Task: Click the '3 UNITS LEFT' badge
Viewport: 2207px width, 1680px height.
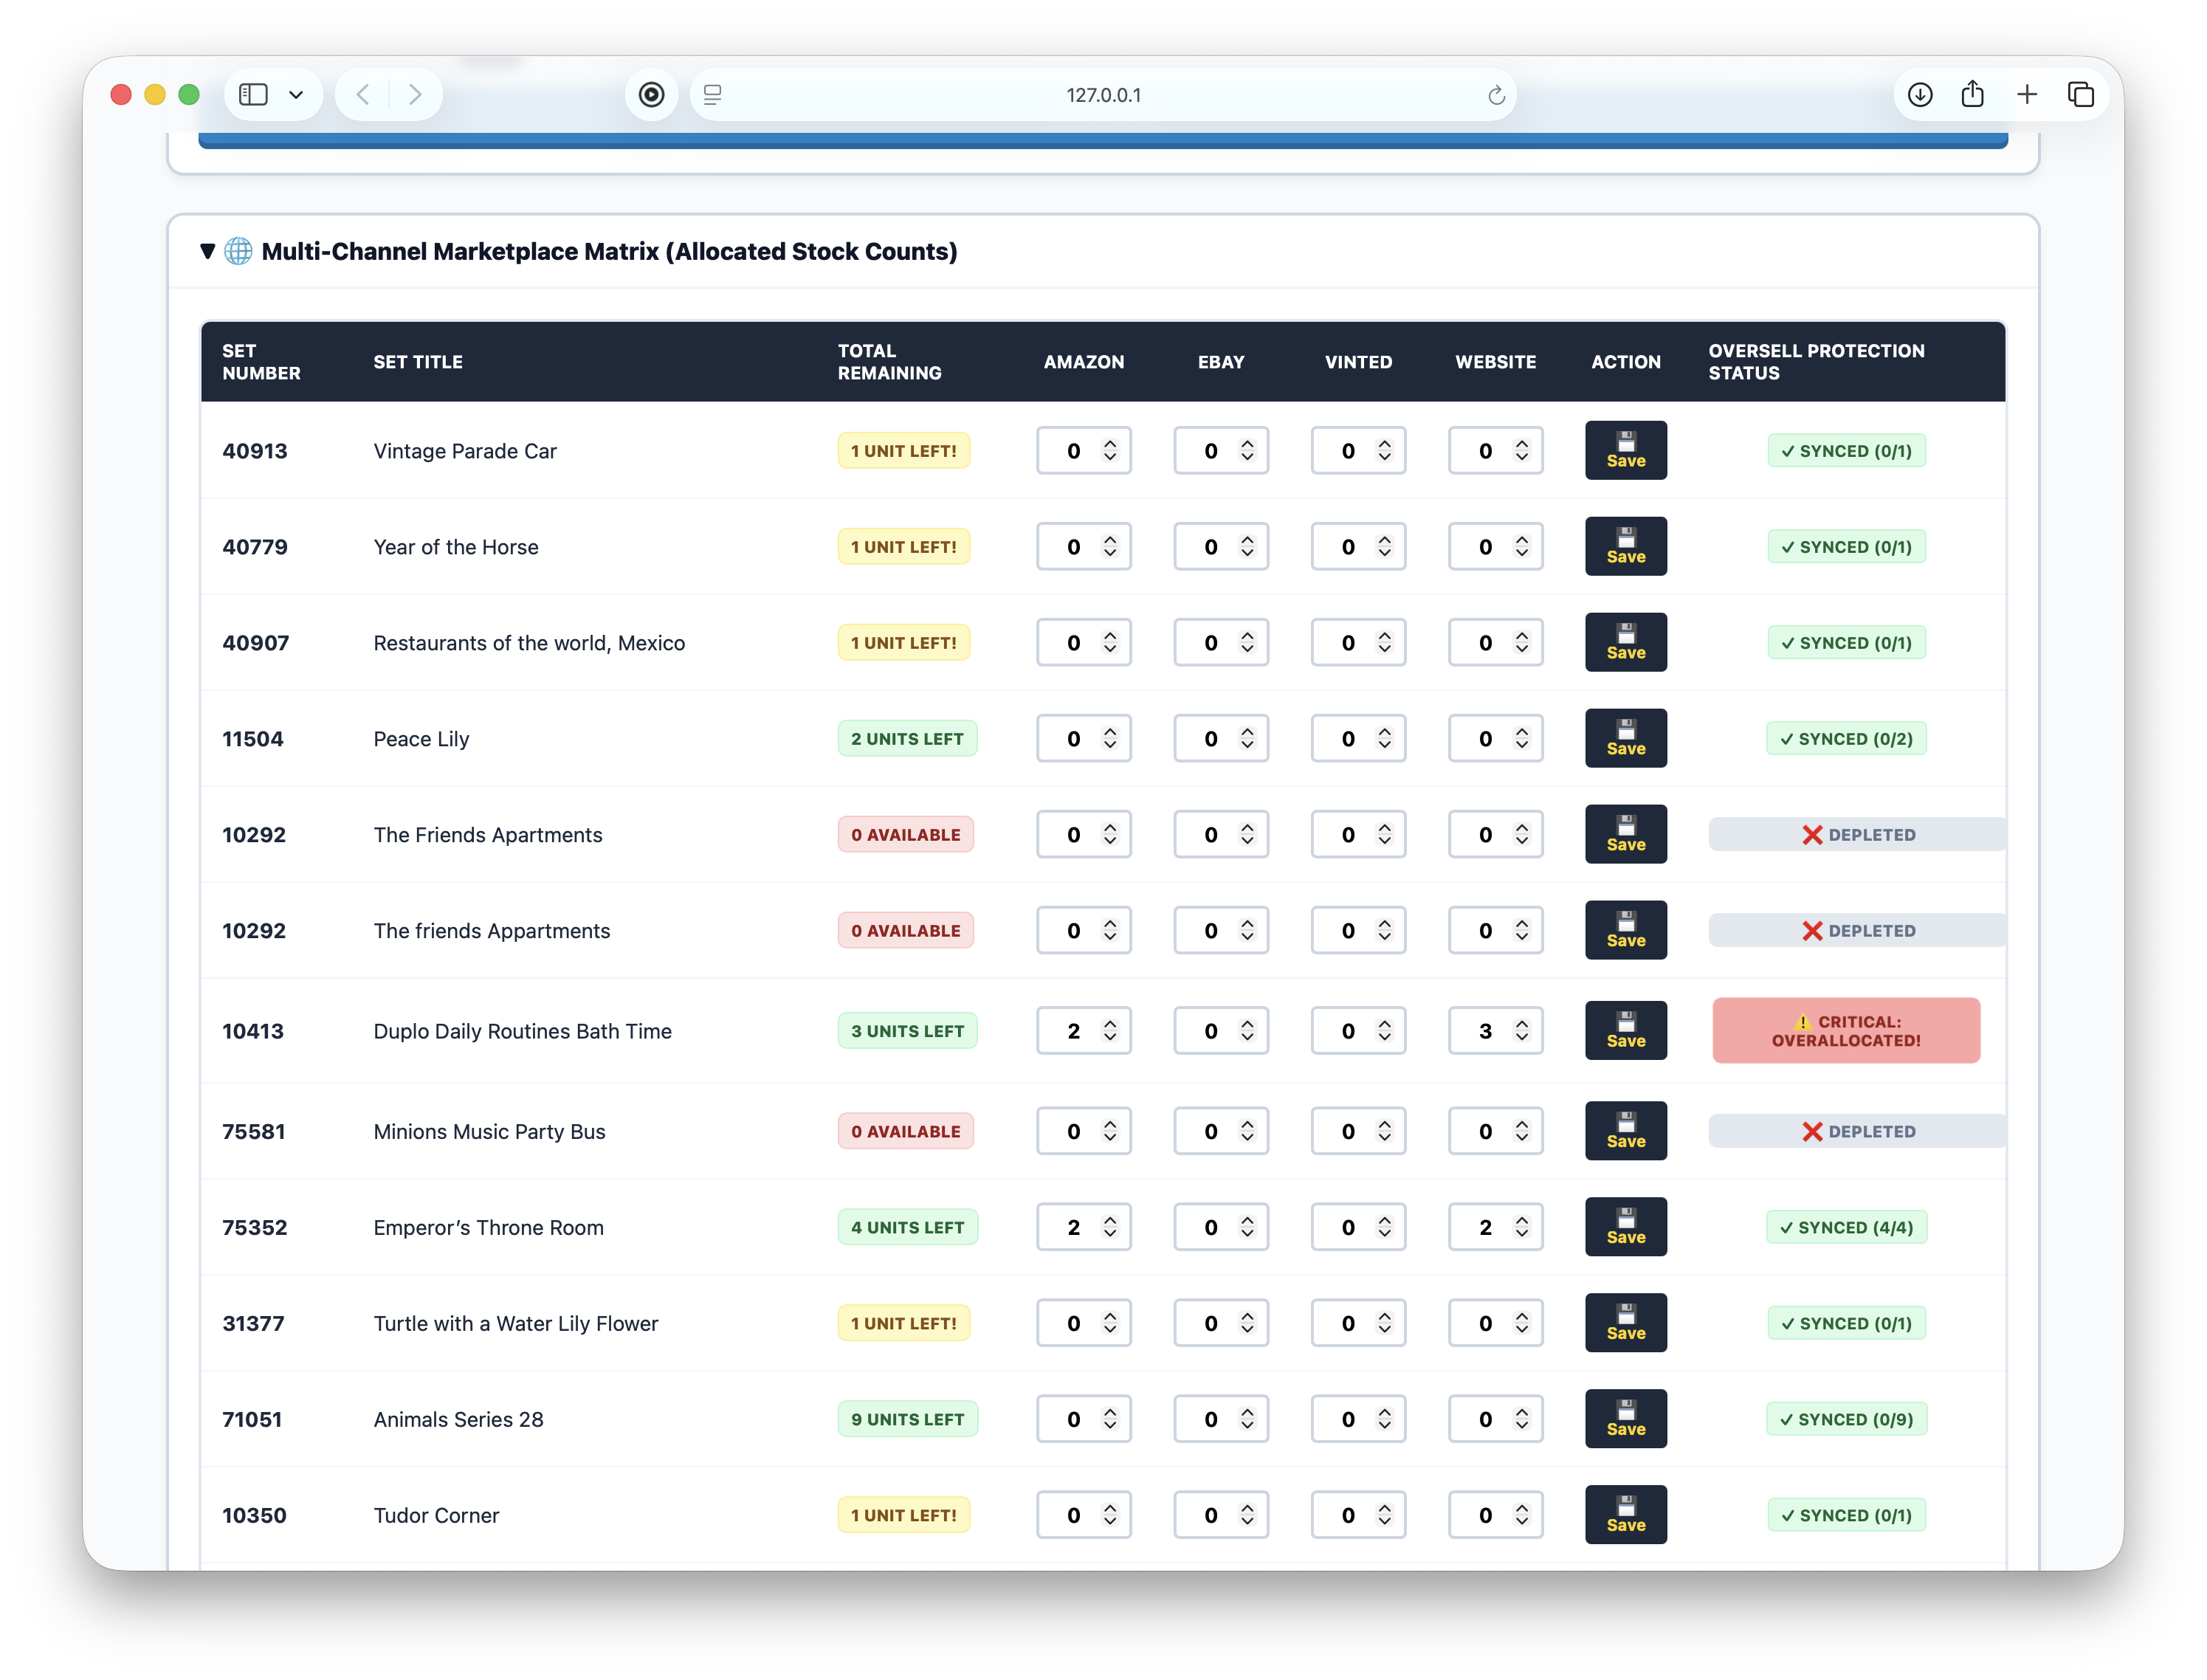Action: [x=907, y=1031]
